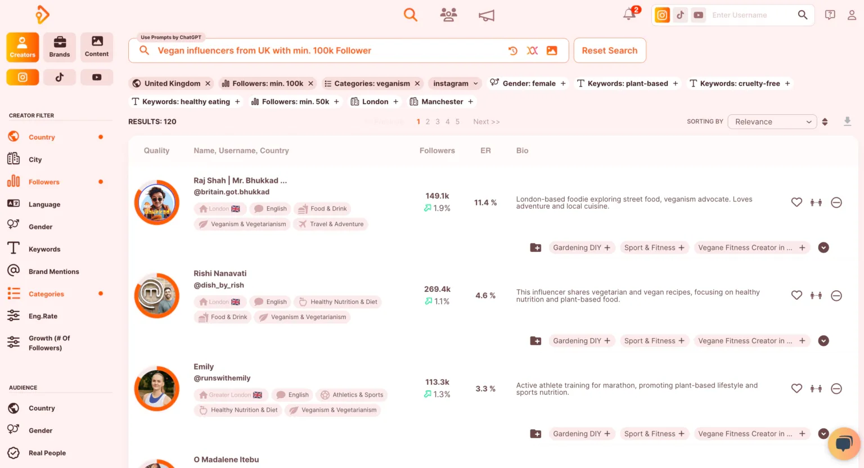Open the Relevance sorting dropdown

click(x=772, y=121)
